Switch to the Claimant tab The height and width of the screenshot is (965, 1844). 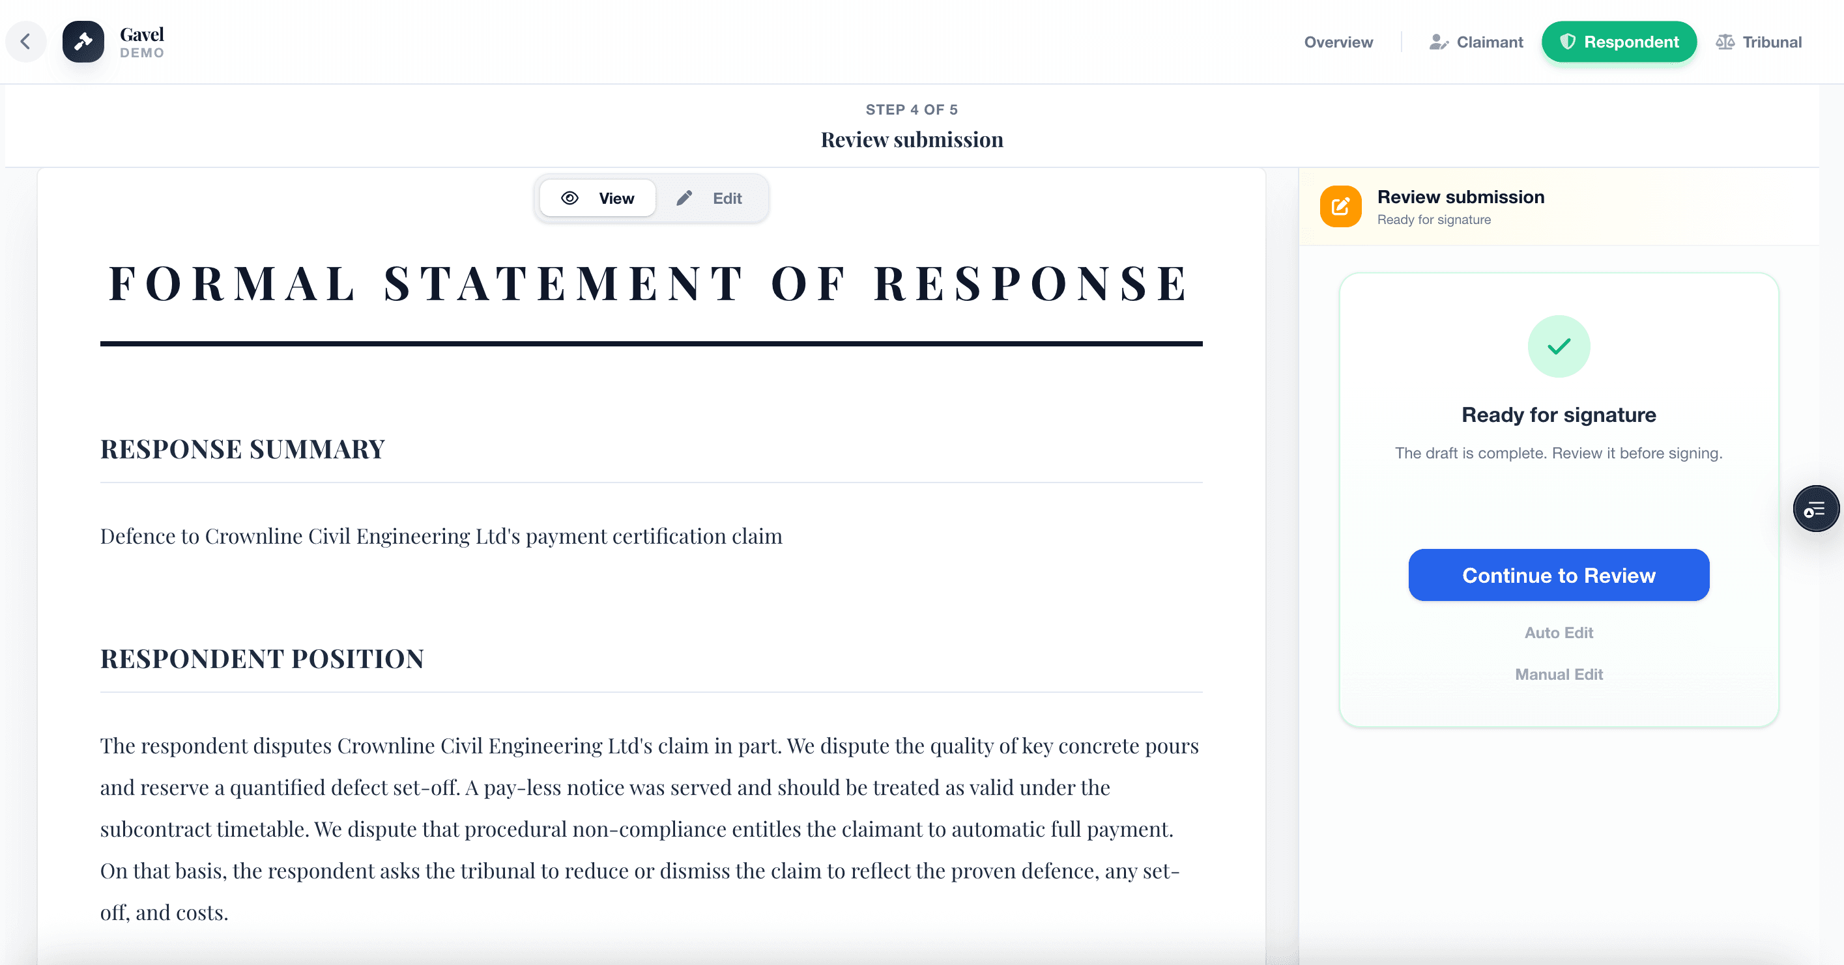[x=1476, y=42]
